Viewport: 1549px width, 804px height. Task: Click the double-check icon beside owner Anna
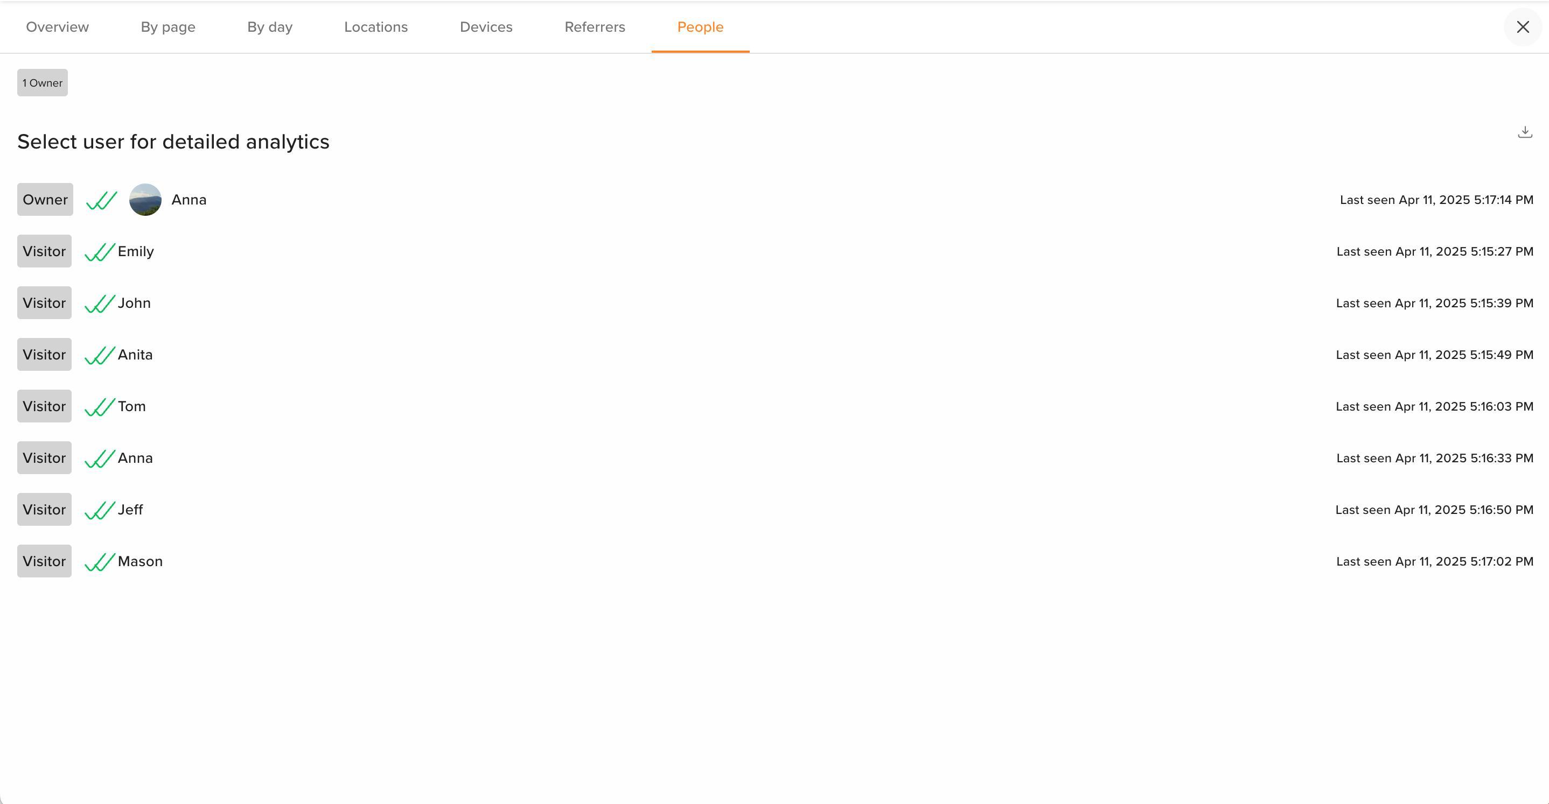(101, 201)
